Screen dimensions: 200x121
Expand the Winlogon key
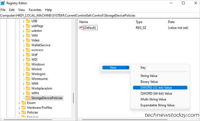tap(23, 74)
